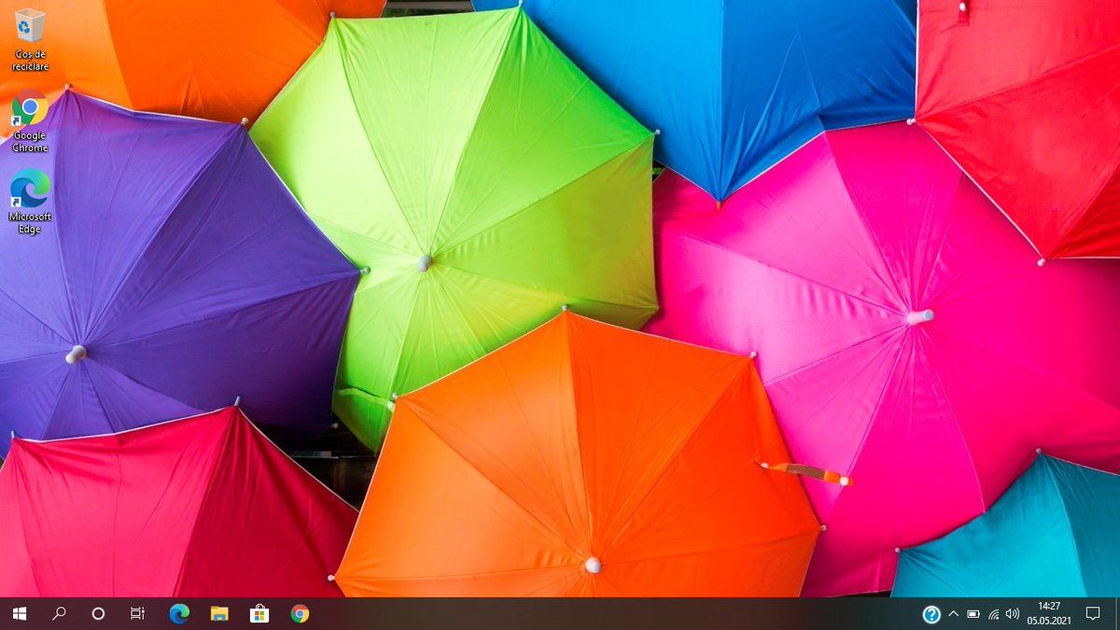Launch Microsoft Edge from the taskbar
This screenshot has height=630, width=1120.
click(x=179, y=613)
